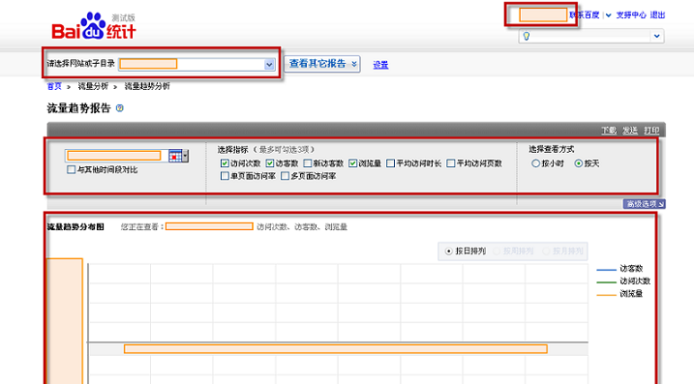The width and height of the screenshot is (694, 384).
Task: Open the 查看其它报告 dropdown
Action: [x=321, y=64]
